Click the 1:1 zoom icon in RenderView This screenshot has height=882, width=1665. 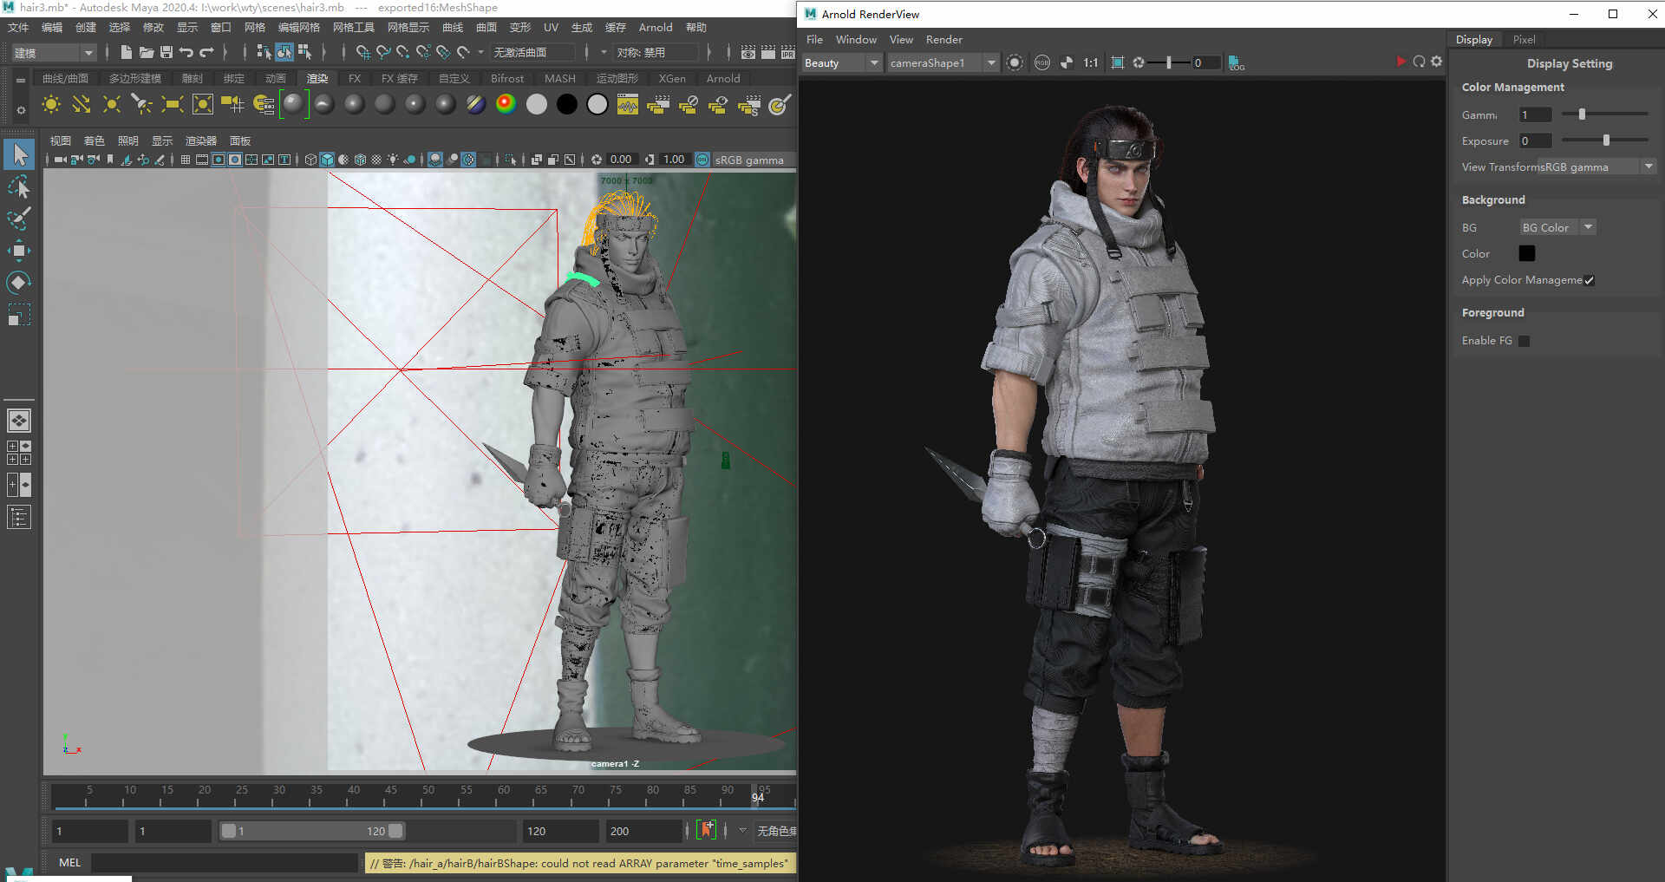tap(1091, 62)
